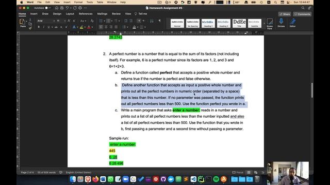Open the Format menu in the menu bar
The width and height of the screenshot is (330, 185).
pos(78,2)
